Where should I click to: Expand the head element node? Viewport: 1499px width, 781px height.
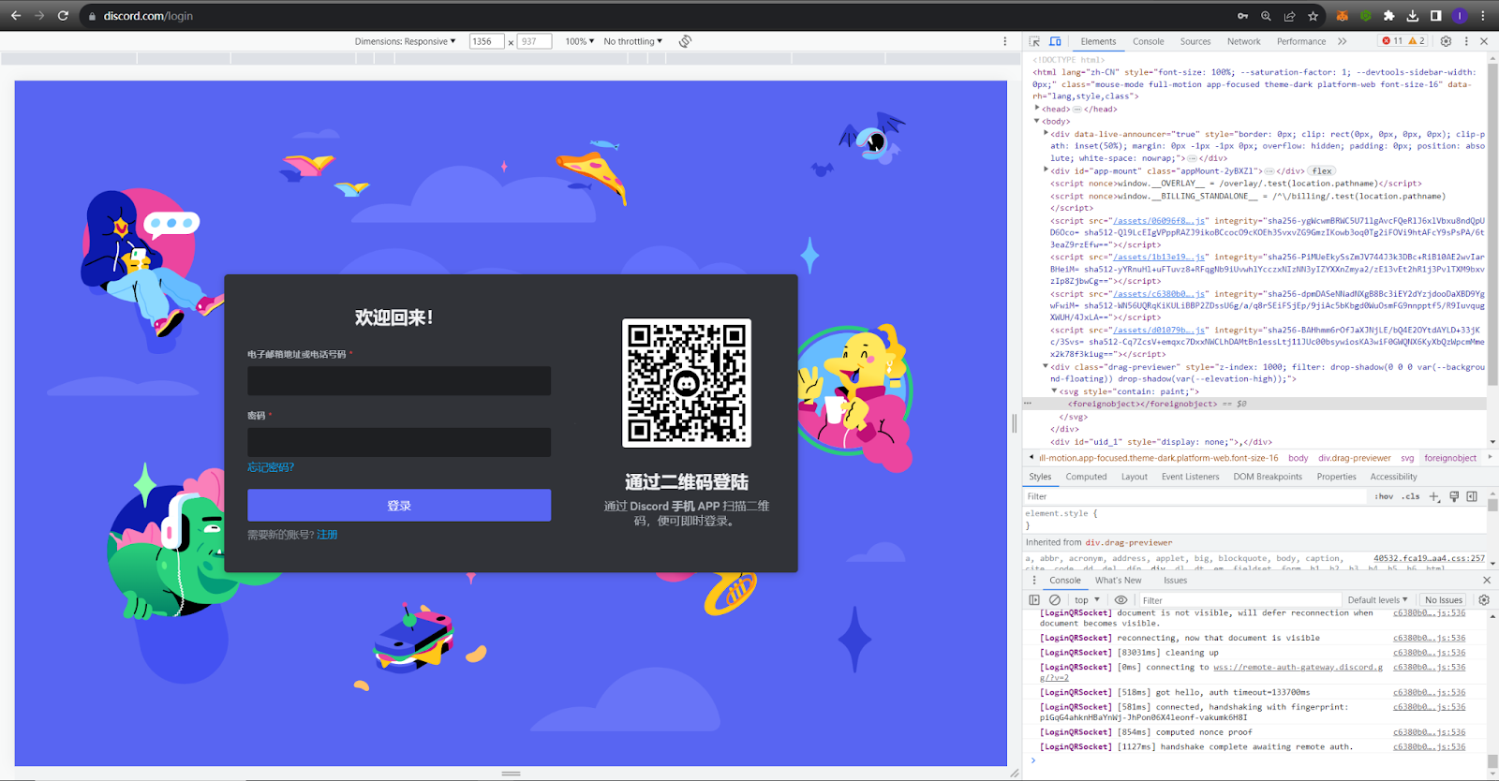click(x=1037, y=109)
